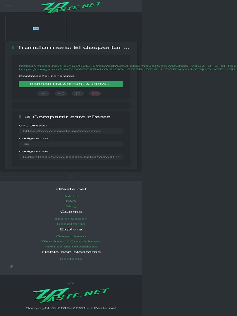Select the Código Foros input field
The height and width of the screenshot is (316, 237).
point(71,157)
